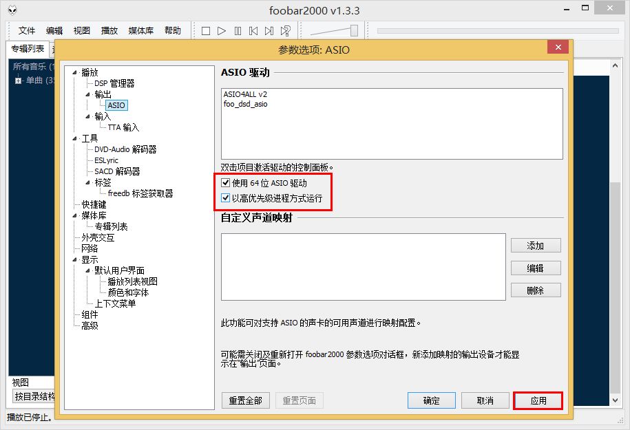Screen dimensions: 630x430
Task: Click the main window scrollbar up arrow
Action: coord(615,65)
